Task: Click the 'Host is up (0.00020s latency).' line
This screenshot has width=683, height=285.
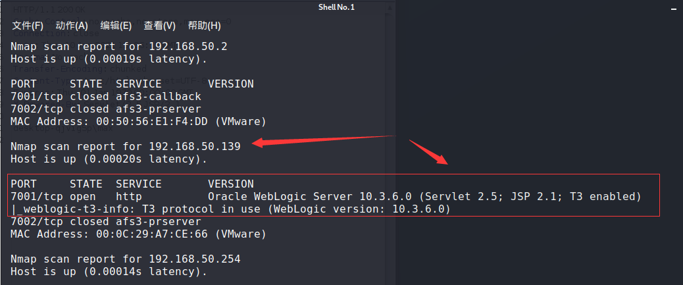Action: coord(109,159)
